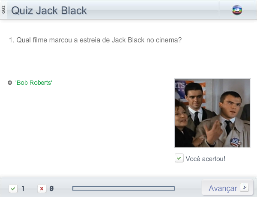
Task: Click the correct answers count '1'
Action: [23, 188]
